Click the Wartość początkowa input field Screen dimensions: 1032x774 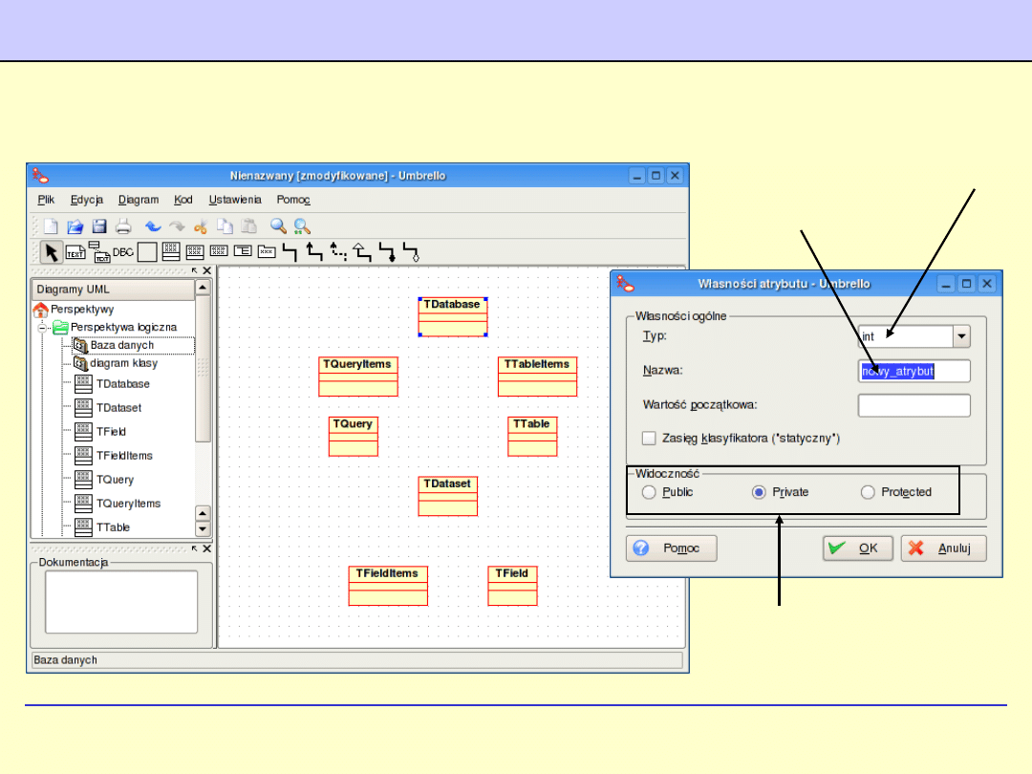914,405
